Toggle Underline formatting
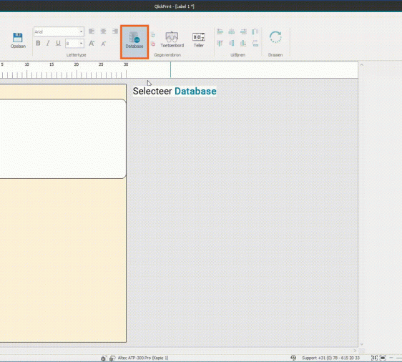 [x=58, y=44]
